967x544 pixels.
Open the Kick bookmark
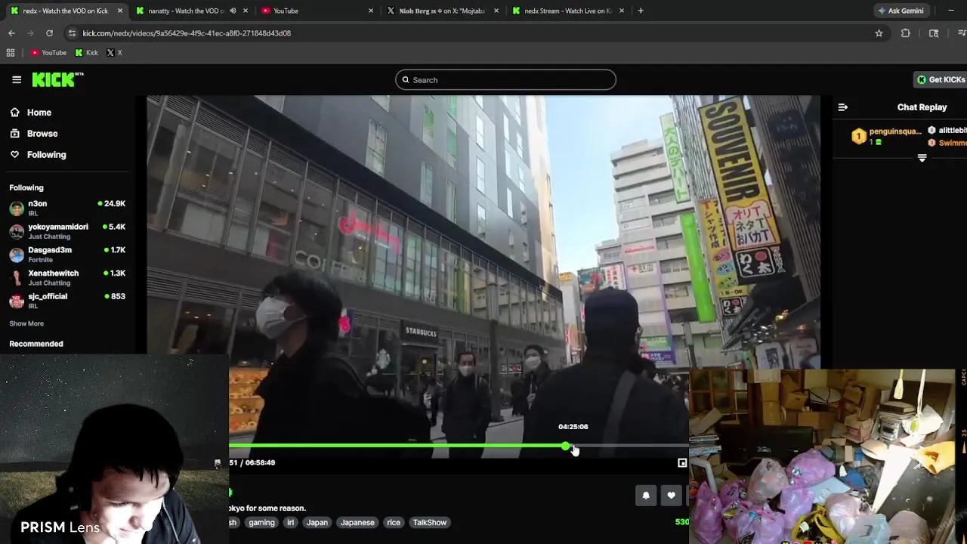86,53
